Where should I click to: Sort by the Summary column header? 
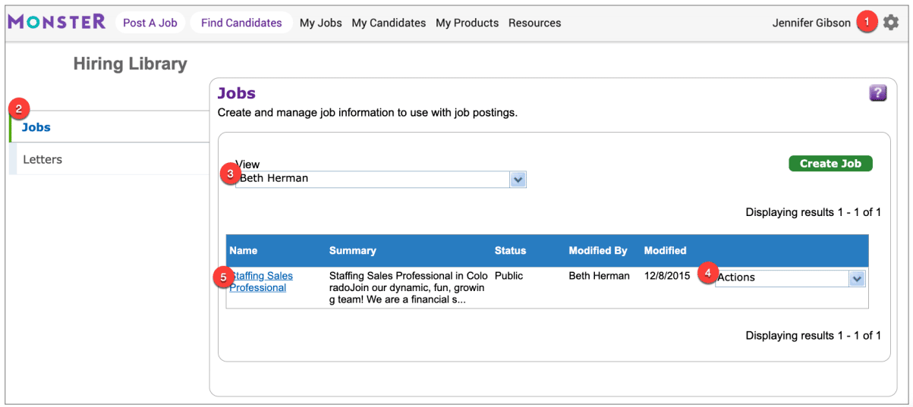[x=353, y=250]
